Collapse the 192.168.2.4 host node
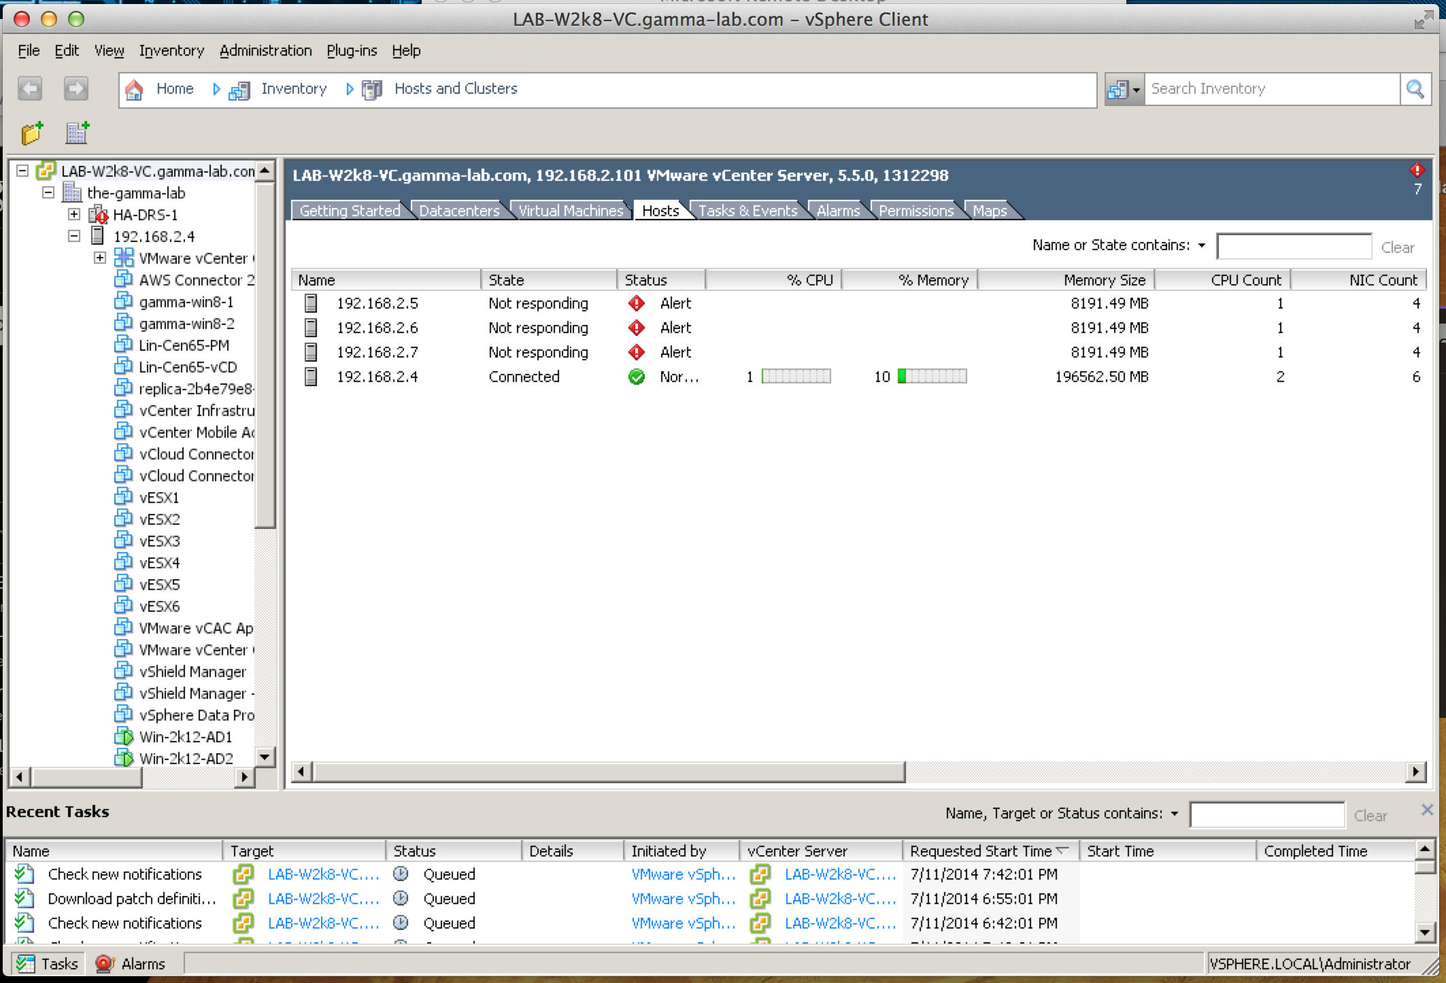 pyautogui.click(x=74, y=237)
